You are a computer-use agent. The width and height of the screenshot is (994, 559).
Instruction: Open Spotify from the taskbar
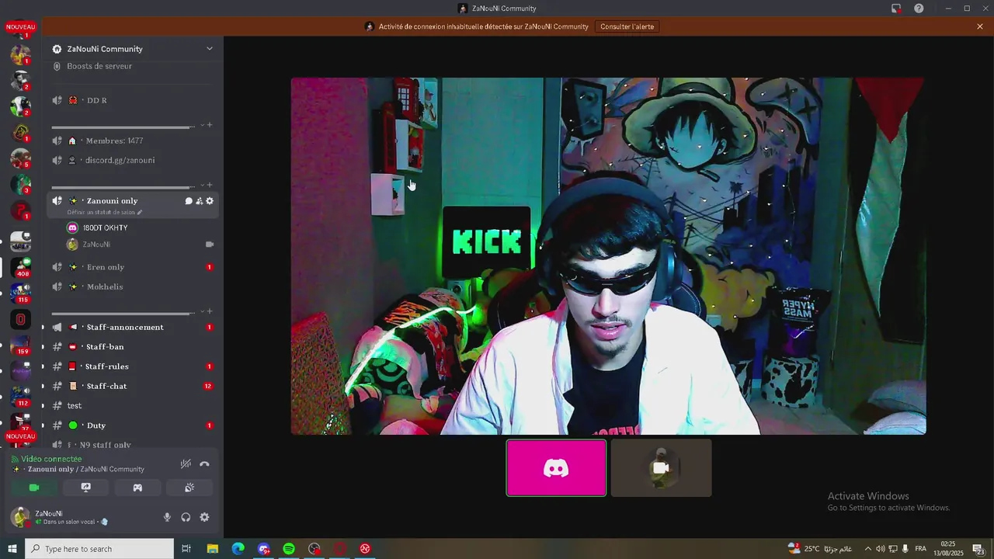(289, 549)
